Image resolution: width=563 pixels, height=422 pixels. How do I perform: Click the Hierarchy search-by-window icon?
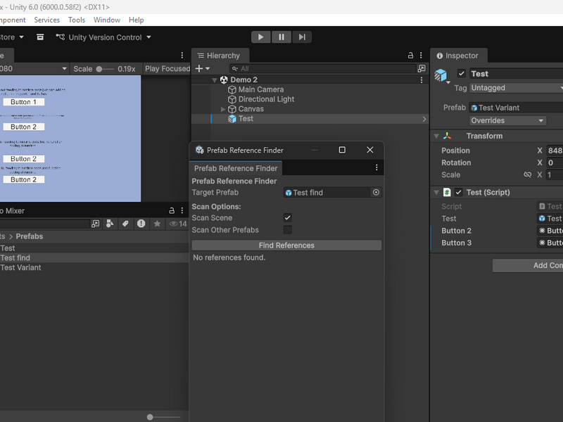click(422, 68)
